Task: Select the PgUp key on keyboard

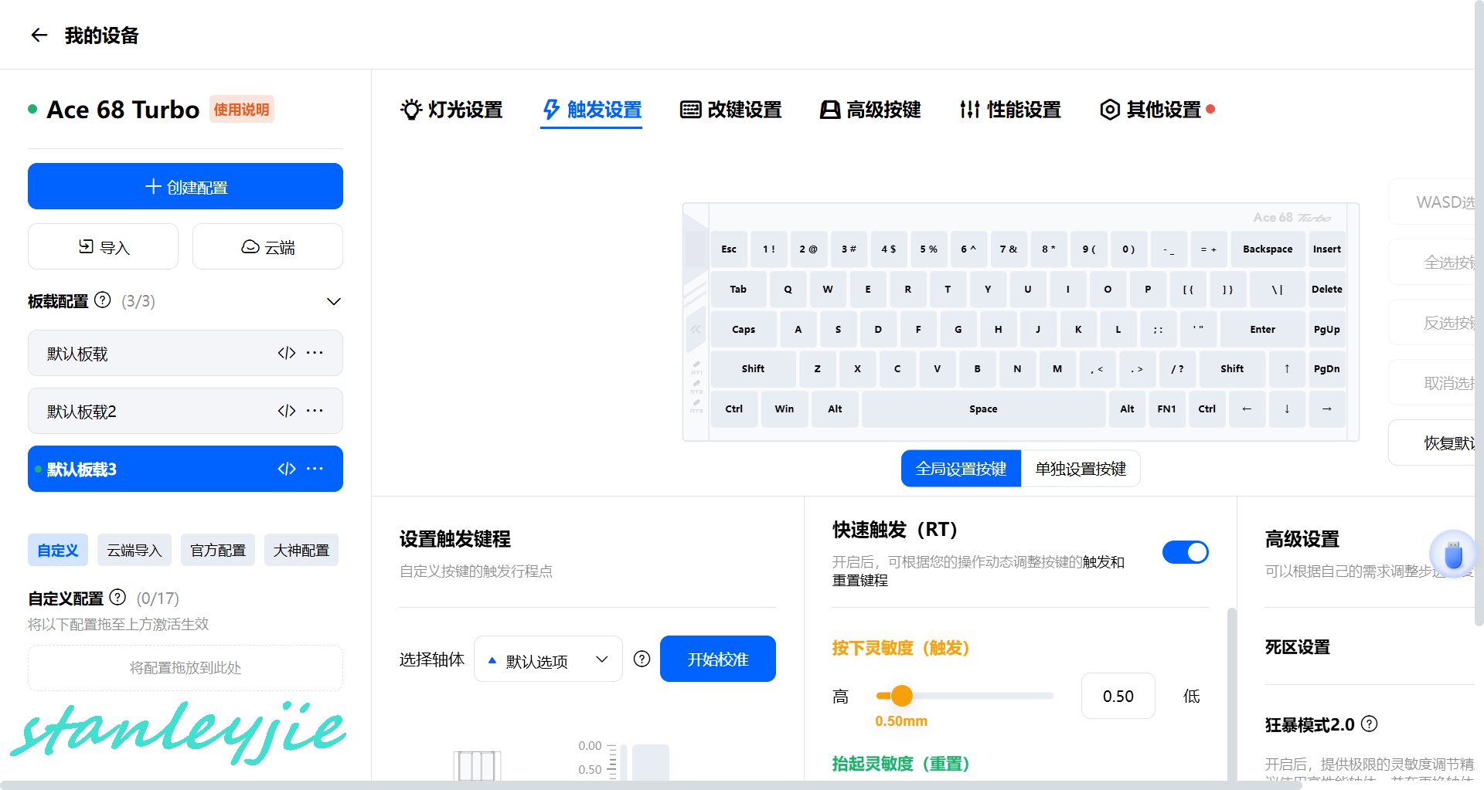Action: (x=1327, y=330)
